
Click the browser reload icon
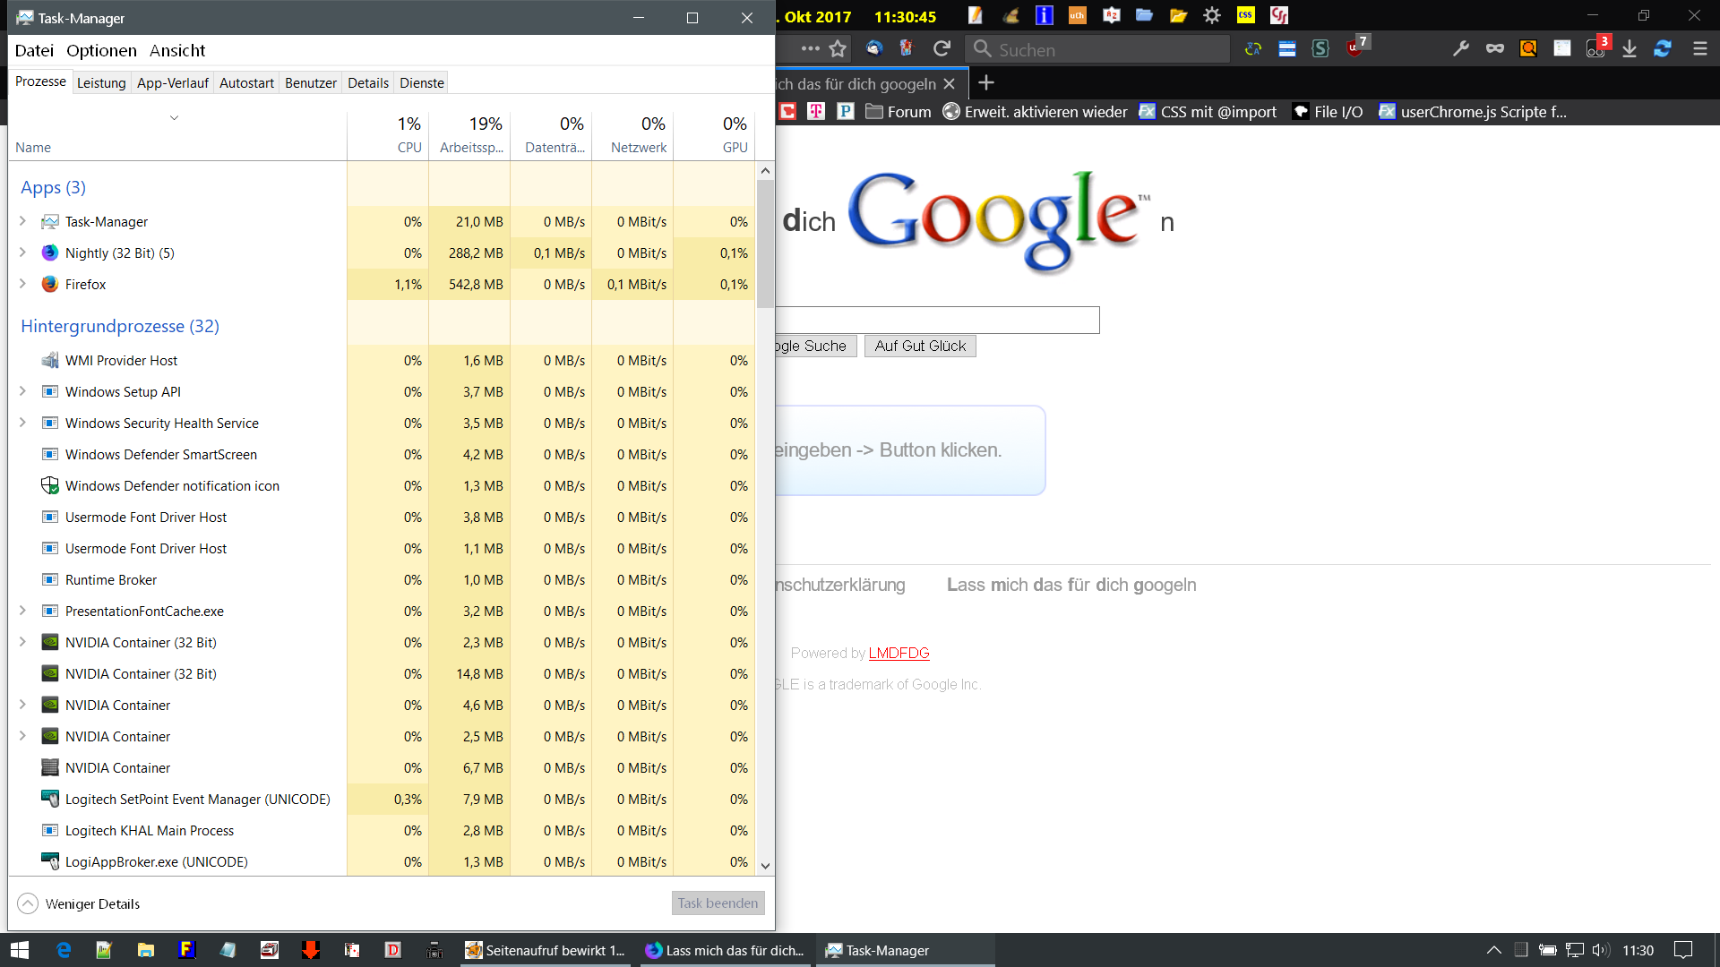click(942, 49)
